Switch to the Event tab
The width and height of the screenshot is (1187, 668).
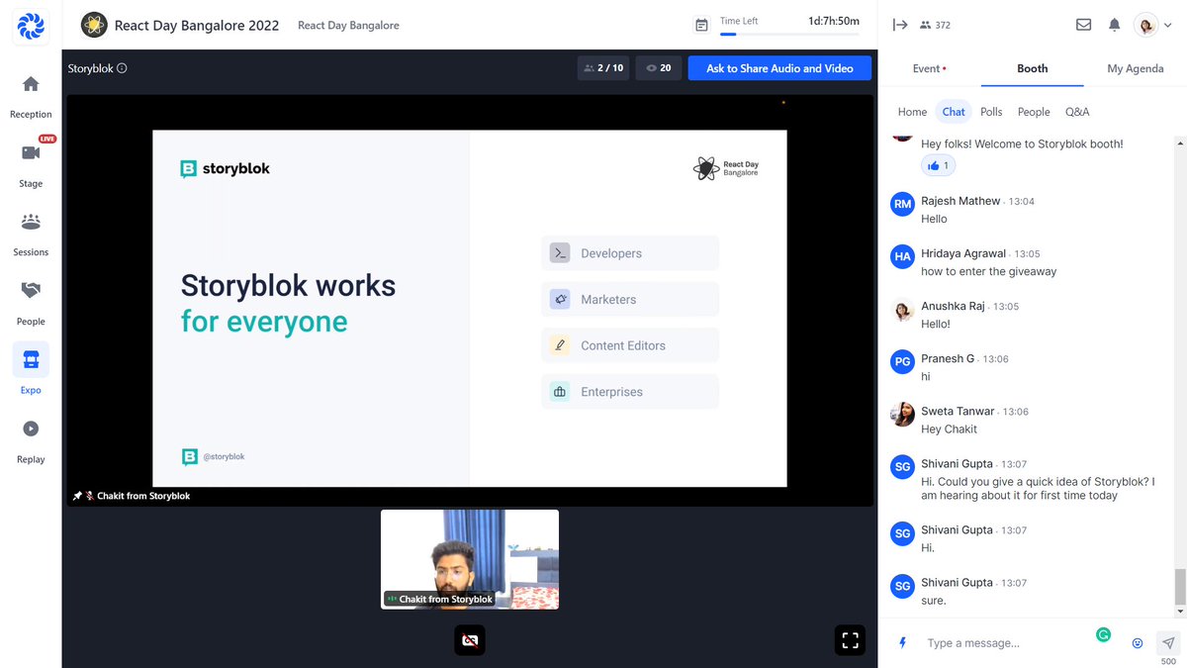929,68
